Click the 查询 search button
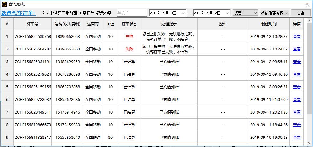The width and height of the screenshot is (313, 147). pos(301,13)
